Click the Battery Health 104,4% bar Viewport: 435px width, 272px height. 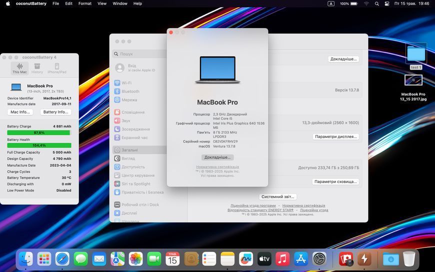(39, 145)
